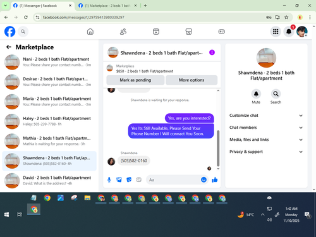
Task: Open the account profile picture menu
Action: pos(302,32)
